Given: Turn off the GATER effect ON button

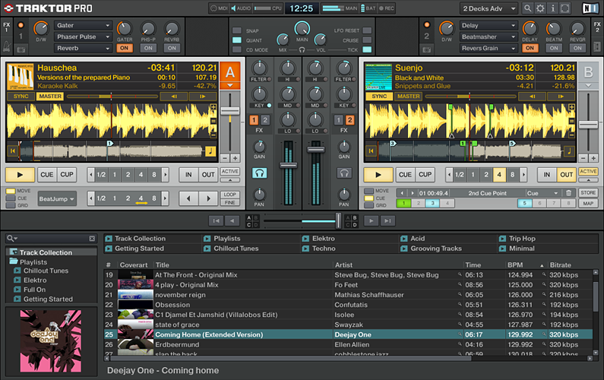Looking at the screenshot, I should point(124,48).
